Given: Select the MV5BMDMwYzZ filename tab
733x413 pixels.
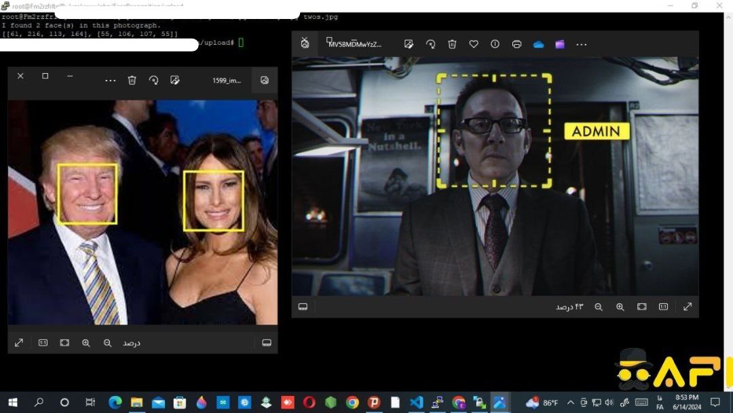Looking at the screenshot, I should (x=355, y=44).
